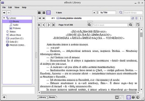The width and height of the screenshot is (145, 101).
Task: Focus the Search library field
Action: coord(133,13)
